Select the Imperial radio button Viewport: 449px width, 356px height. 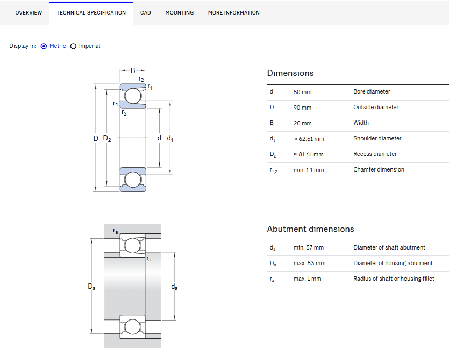pyautogui.click(x=73, y=46)
